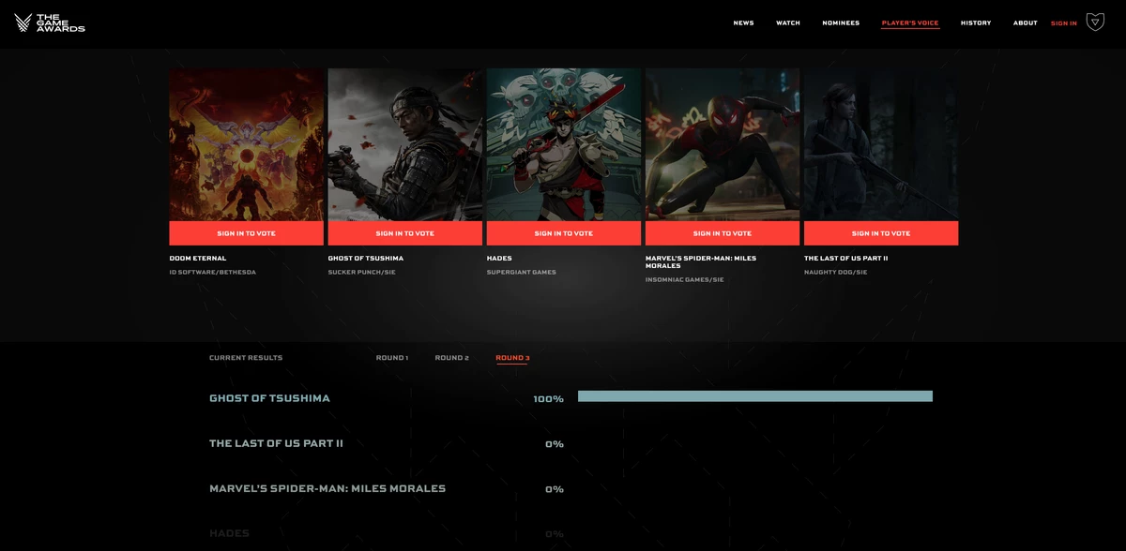The image size is (1126, 551).
Task: Click the 0% value for Miles Morales
Action: 555,489
